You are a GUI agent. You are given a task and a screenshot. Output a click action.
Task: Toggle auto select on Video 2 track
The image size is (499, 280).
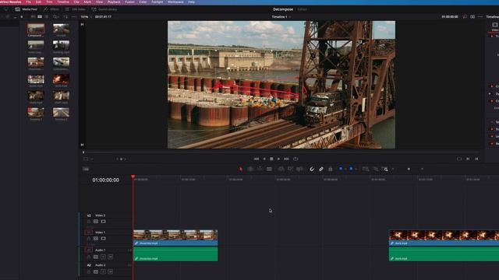[96, 222]
